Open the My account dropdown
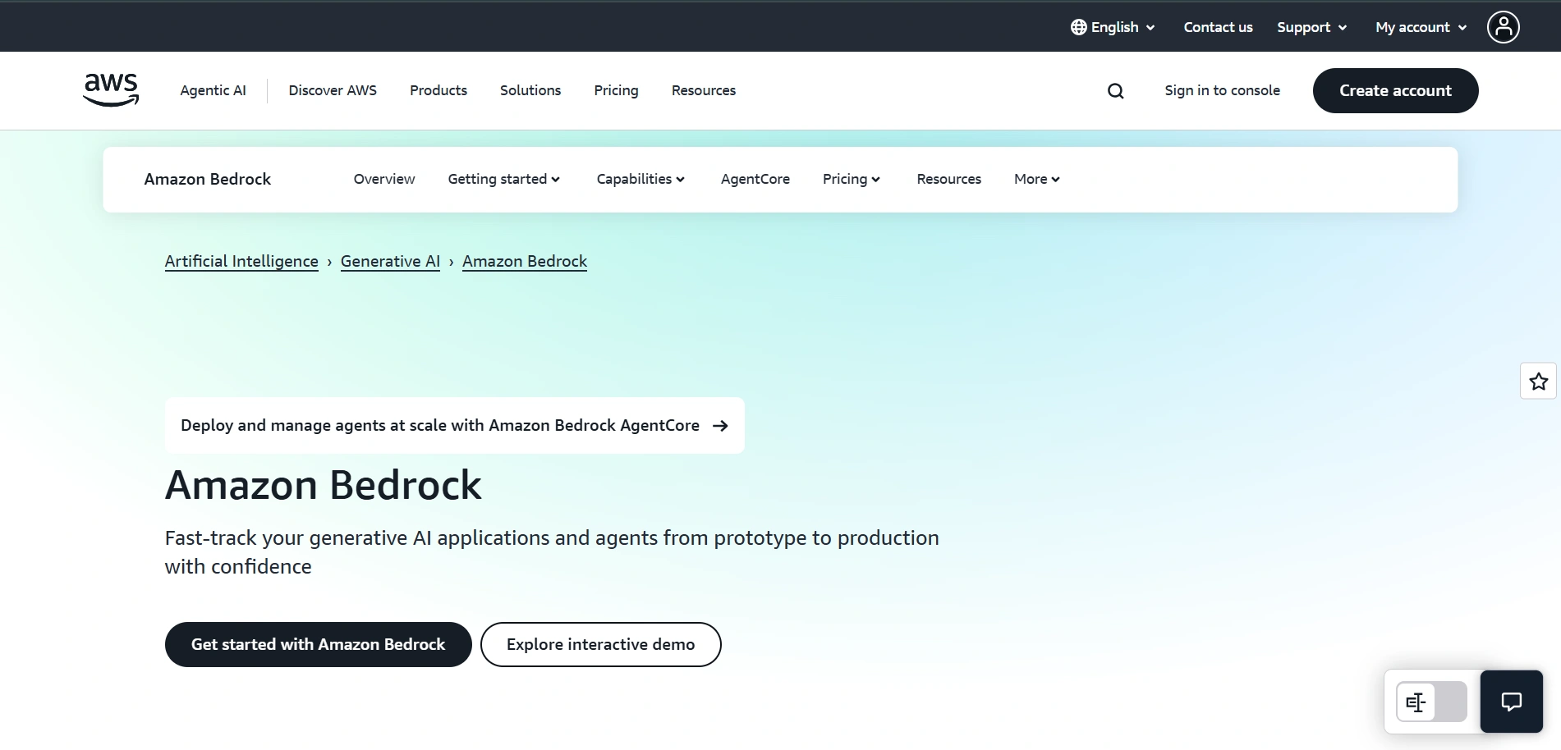The height and width of the screenshot is (750, 1561). pyautogui.click(x=1421, y=27)
